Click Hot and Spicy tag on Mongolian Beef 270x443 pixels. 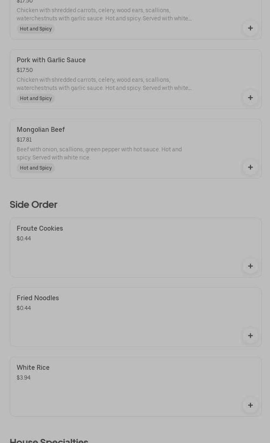click(36, 168)
